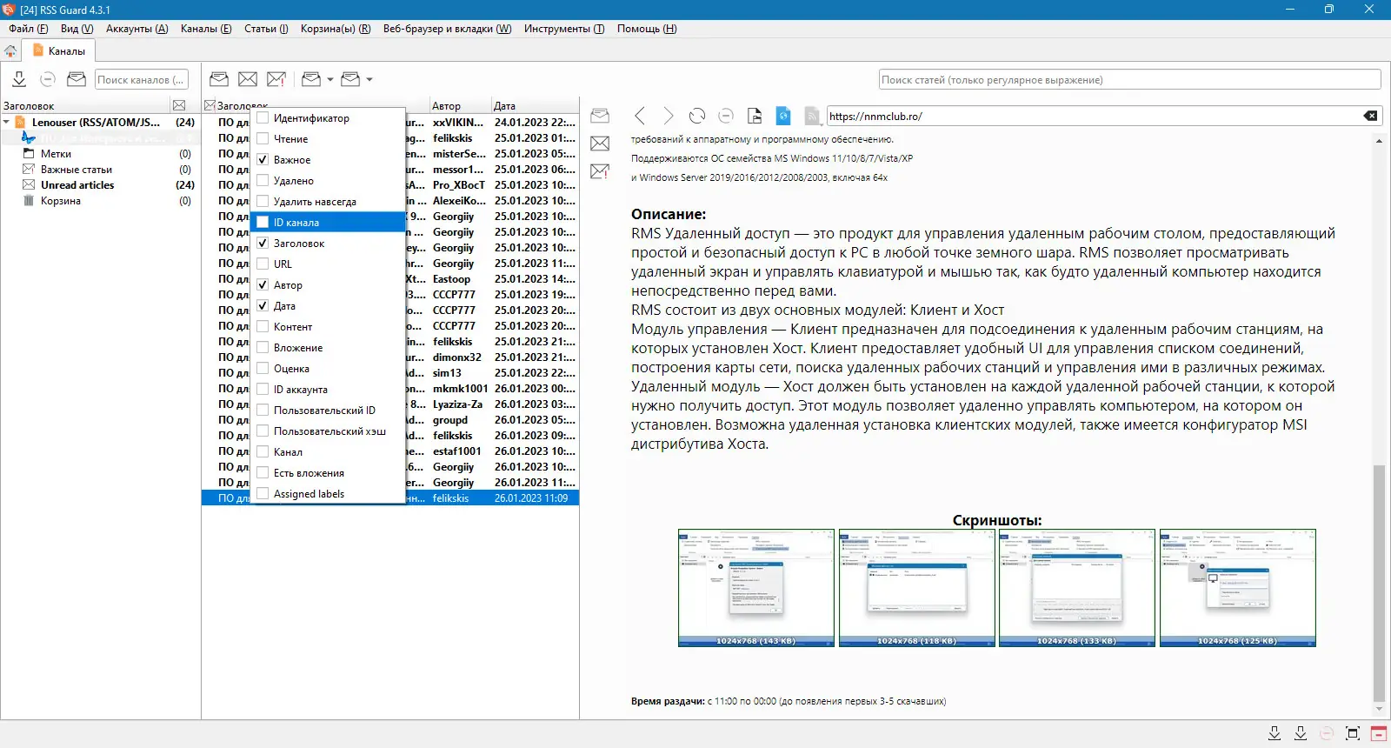The image size is (1391, 748).
Task: Open the 143 KB screenshot thumbnail
Action: [756, 588]
